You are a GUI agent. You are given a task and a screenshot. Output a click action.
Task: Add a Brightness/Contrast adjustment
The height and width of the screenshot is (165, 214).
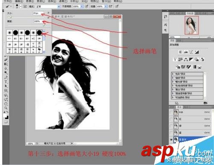coord(180,52)
